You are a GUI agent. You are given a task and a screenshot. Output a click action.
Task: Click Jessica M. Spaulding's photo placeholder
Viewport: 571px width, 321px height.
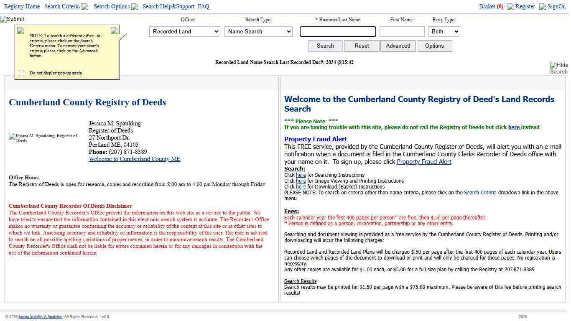click(43, 138)
